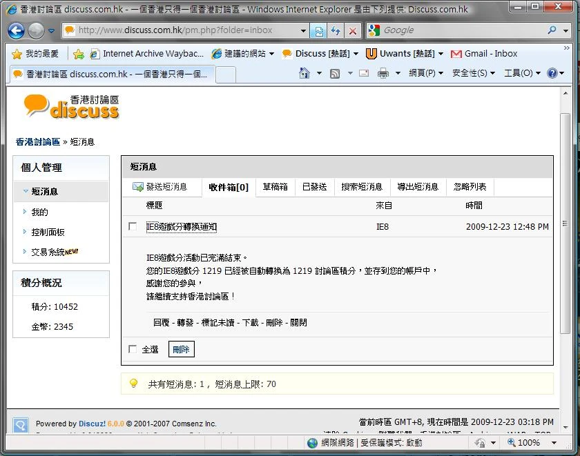This screenshot has width=580, height=456.
Task: Open Gmail - Inbox bookmark
Action: [x=484, y=54]
